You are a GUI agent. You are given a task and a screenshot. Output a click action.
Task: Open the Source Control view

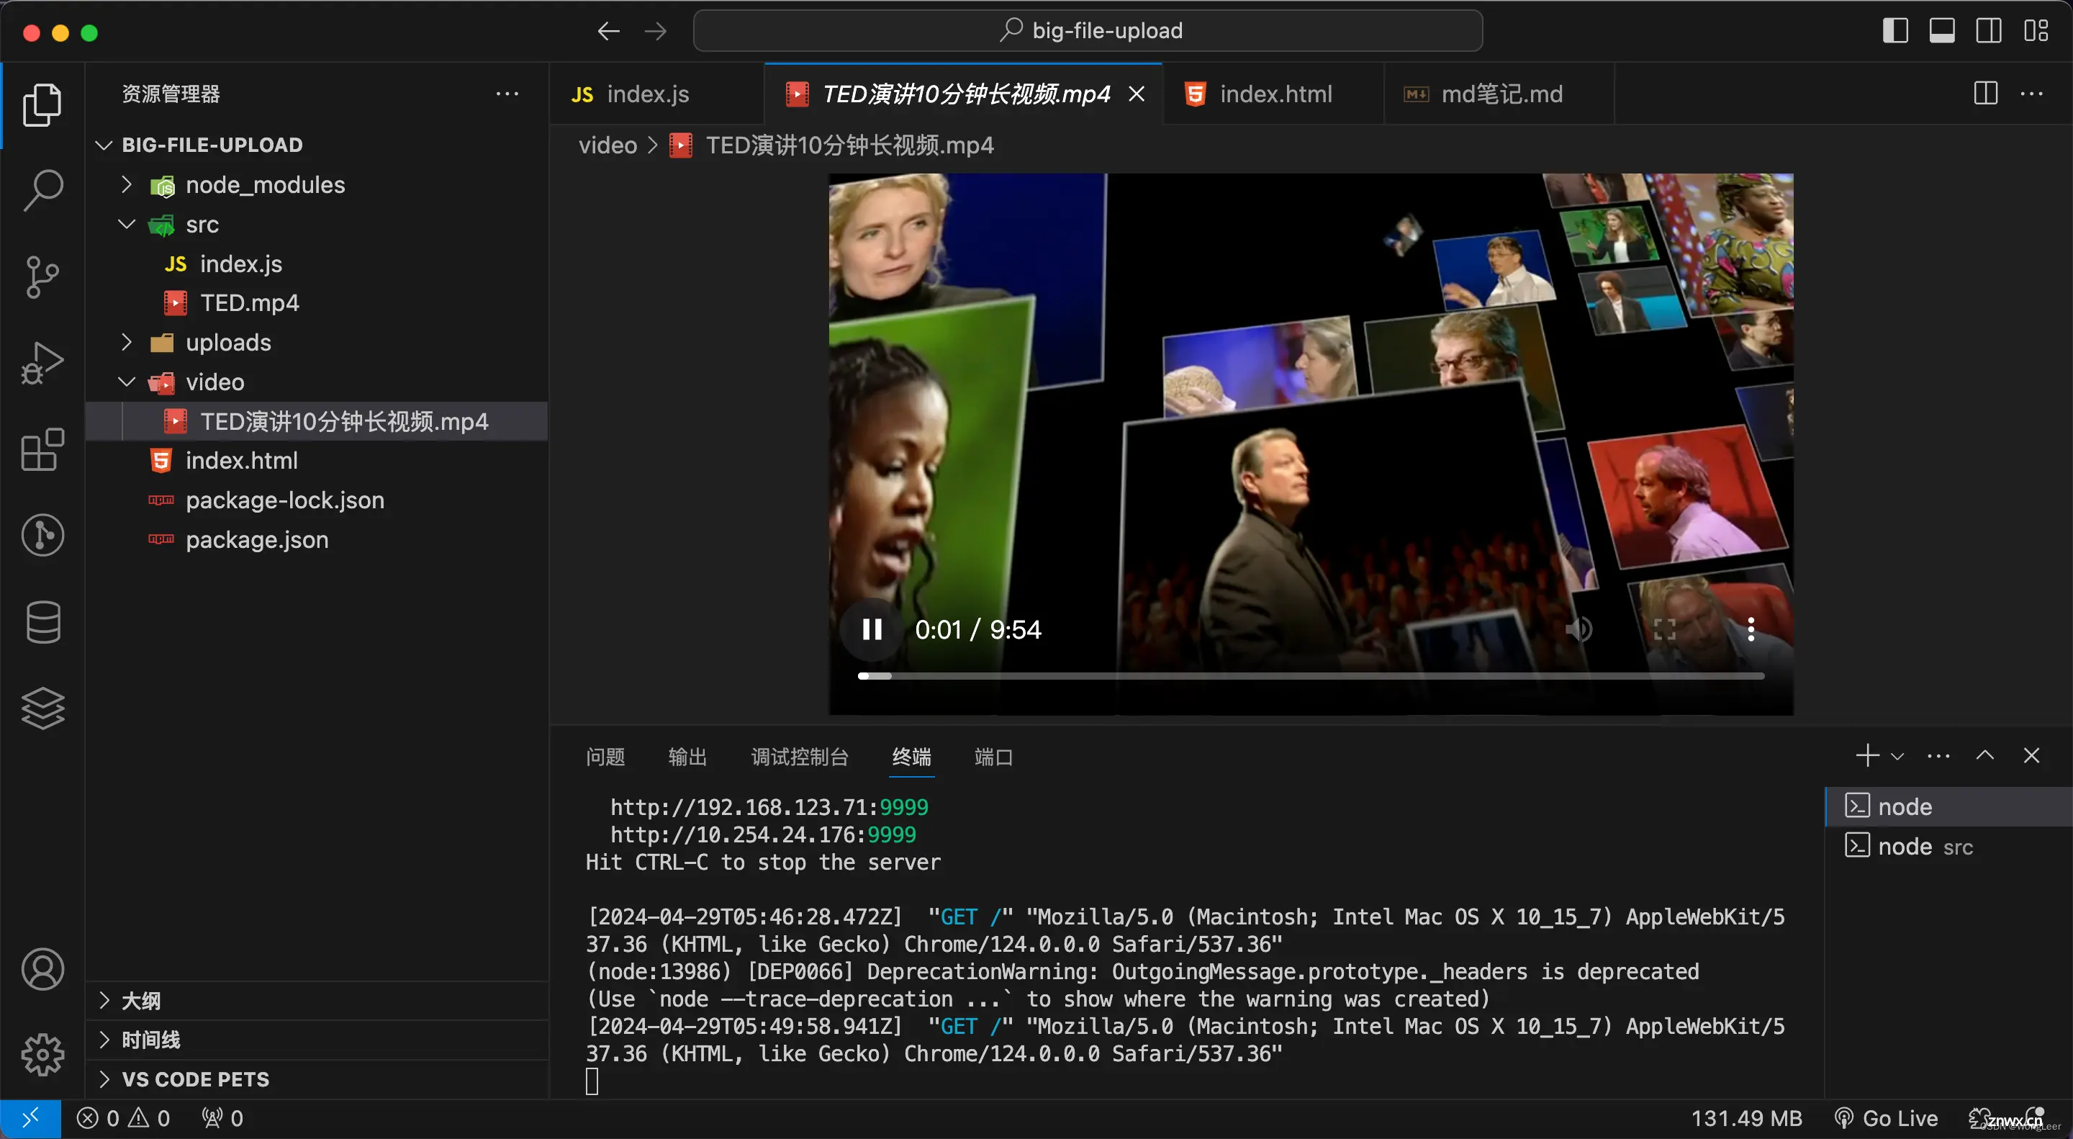[x=42, y=277]
